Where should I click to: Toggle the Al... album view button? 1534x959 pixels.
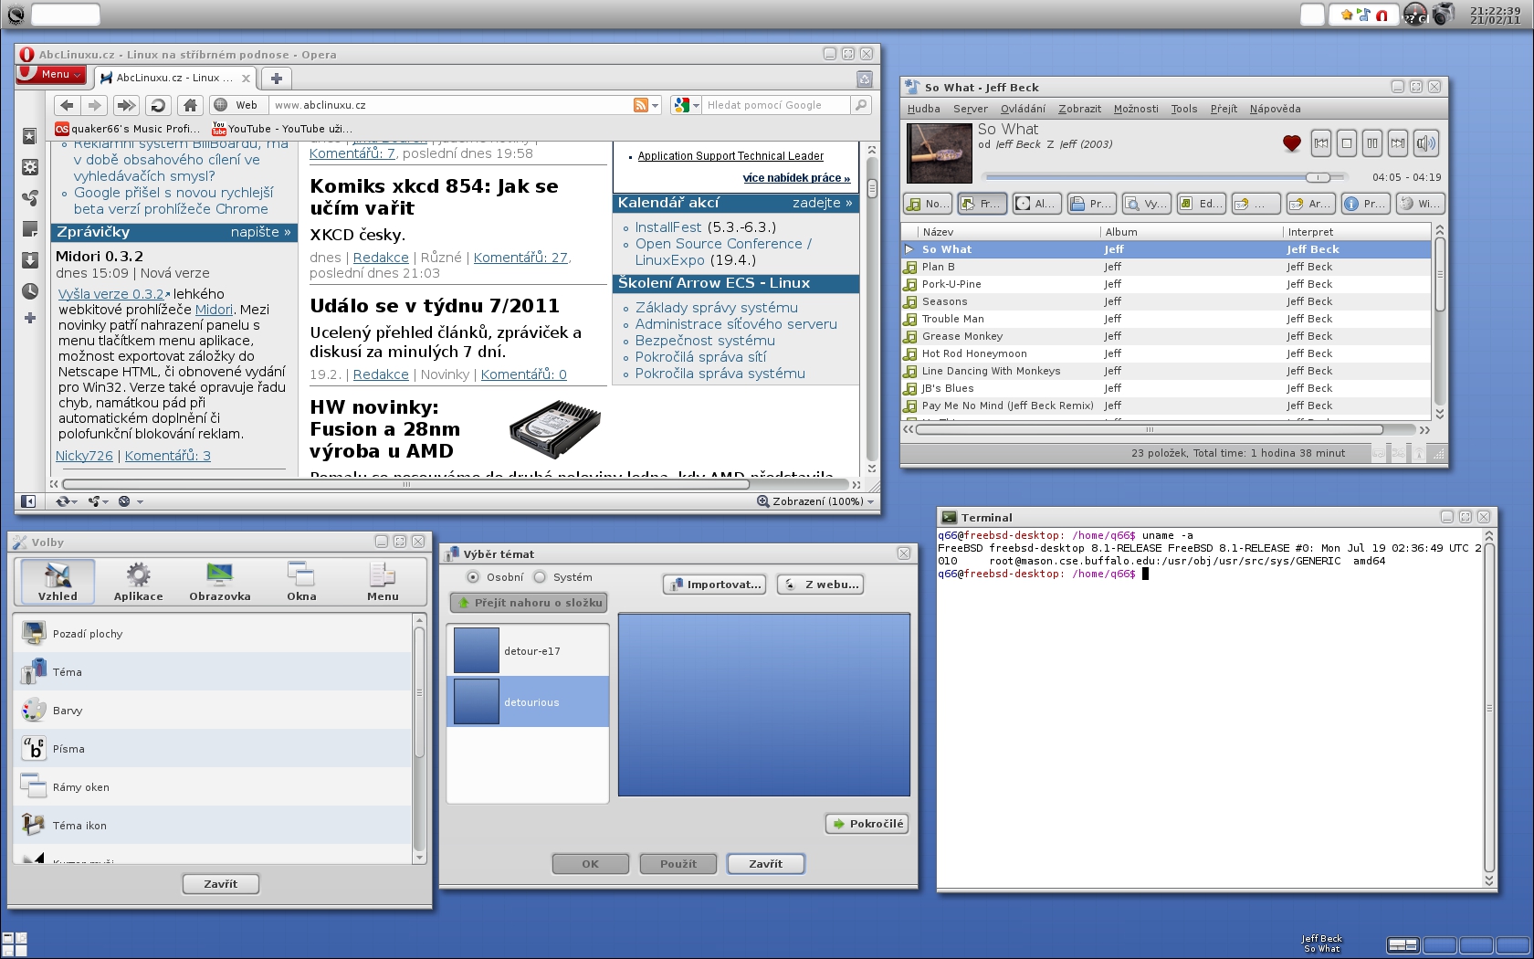(x=1037, y=204)
